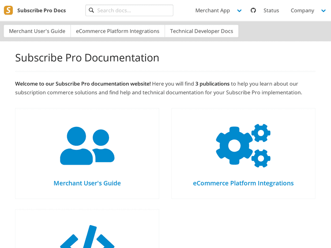The height and width of the screenshot is (248, 331).
Task: Open eCommerce Platform Integrations card link
Action: [x=243, y=183]
